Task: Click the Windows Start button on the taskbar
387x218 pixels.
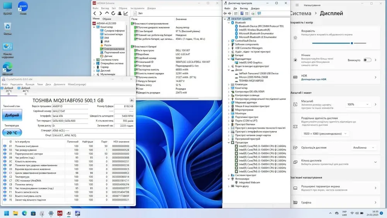Action: [x=7, y=213]
